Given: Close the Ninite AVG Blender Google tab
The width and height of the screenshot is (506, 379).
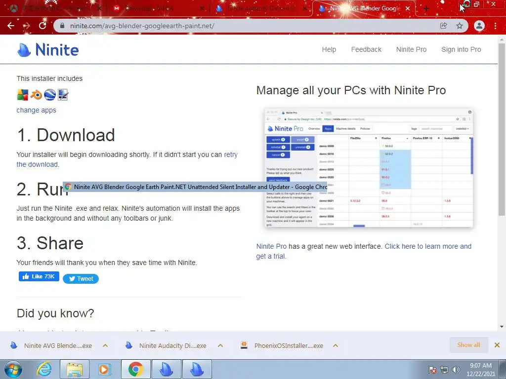Looking at the screenshot, I should click(408, 9).
